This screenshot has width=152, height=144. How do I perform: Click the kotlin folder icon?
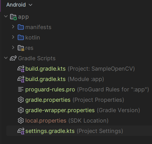21,37
